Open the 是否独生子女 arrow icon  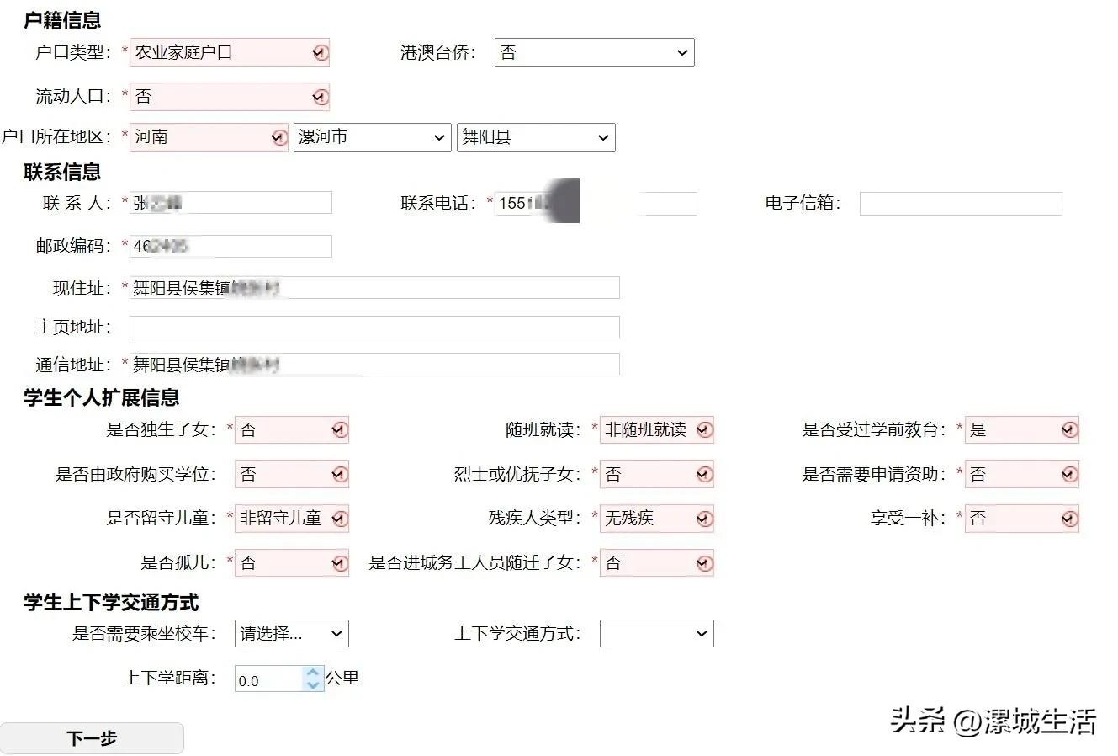point(339,430)
